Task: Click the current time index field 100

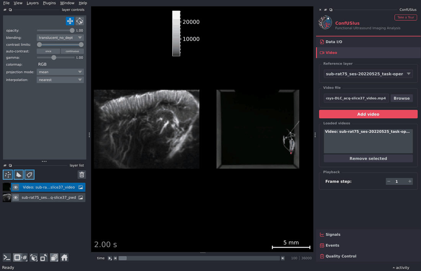Action: [x=294, y=258]
